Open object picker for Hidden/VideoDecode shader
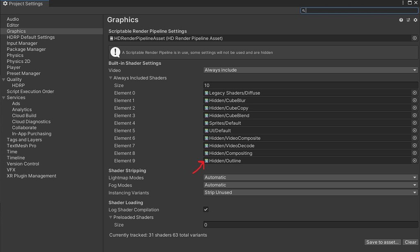Screen dimensions: 420x252 click(x=415, y=145)
